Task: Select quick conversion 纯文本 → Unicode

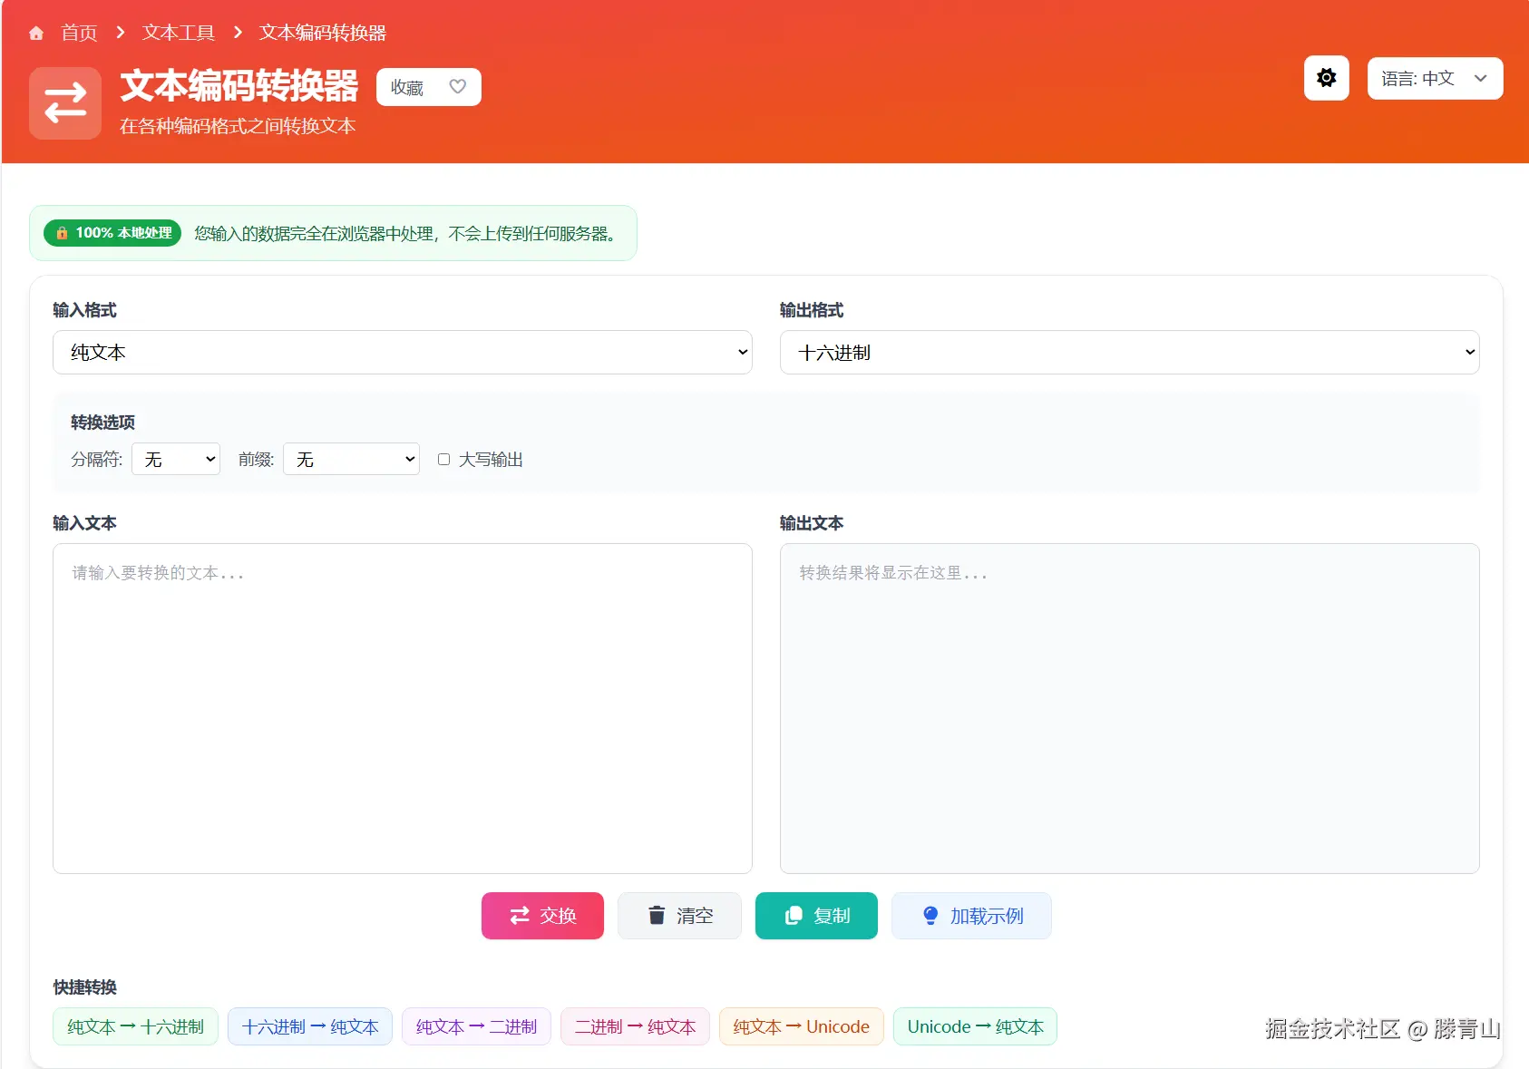Action: pos(801,1026)
